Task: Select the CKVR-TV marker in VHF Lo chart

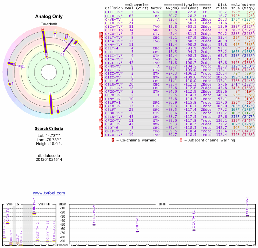Action: click(7, 223)
